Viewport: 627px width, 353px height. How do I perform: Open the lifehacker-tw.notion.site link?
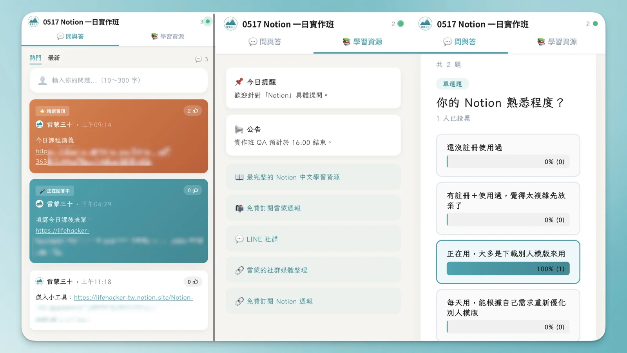tap(133, 297)
